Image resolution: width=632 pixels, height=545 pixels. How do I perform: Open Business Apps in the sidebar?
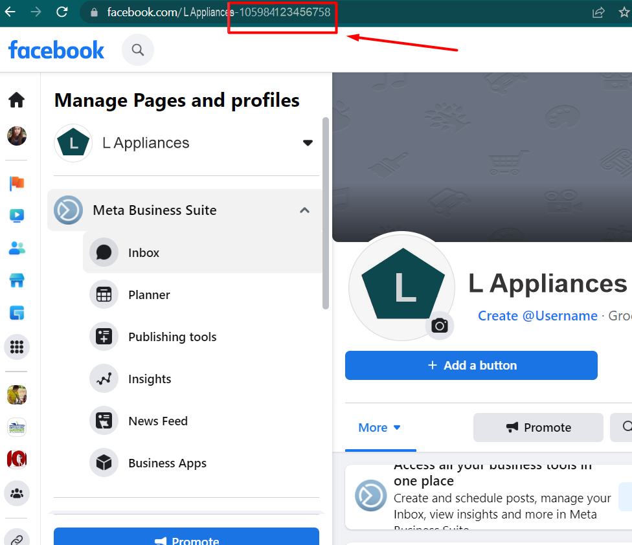pyautogui.click(x=203, y=463)
